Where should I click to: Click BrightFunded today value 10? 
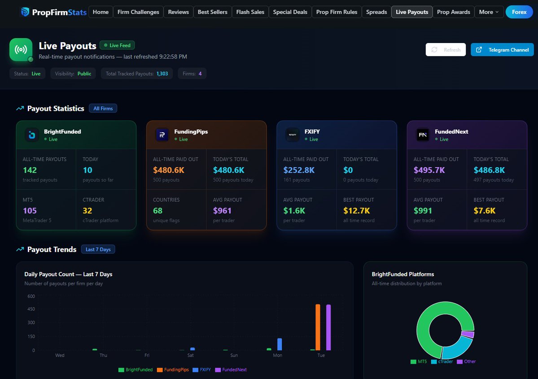[87, 170]
